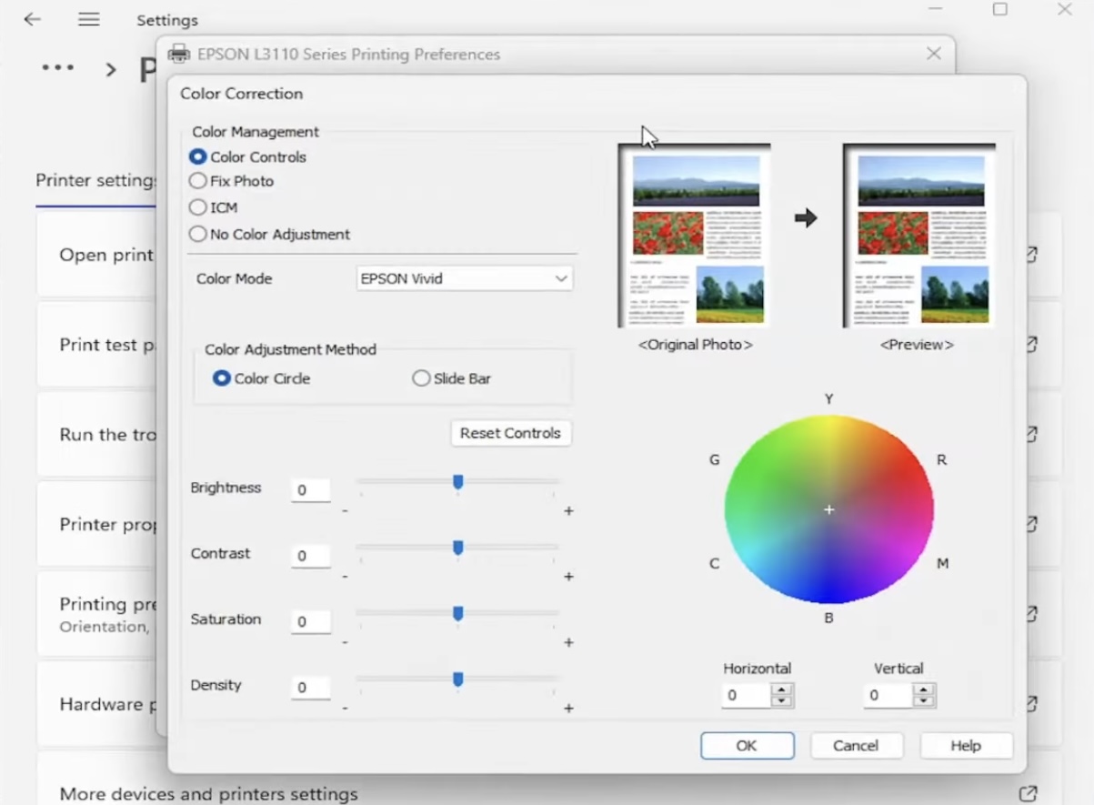Click the Brightness value field
Image resolution: width=1094 pixels, height=805 pixels.
(x=310, y=489)
